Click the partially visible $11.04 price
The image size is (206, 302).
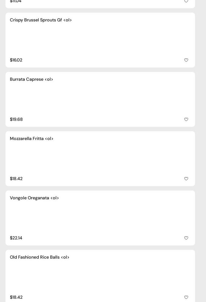click(16, 1)
